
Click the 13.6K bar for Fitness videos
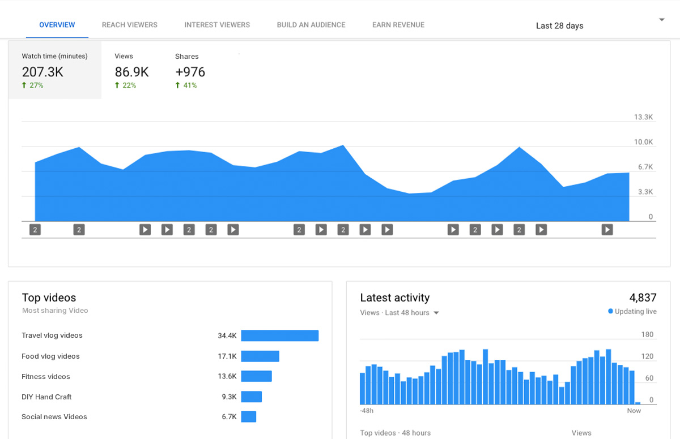pos(257,376)
